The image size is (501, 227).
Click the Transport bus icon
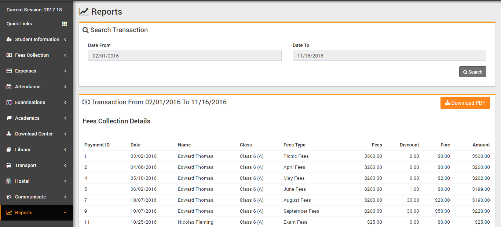[x=9, y=165]
